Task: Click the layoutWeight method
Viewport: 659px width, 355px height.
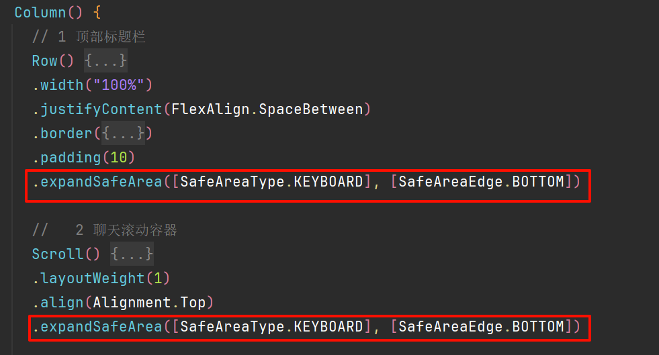Action: tap(93, 278)
